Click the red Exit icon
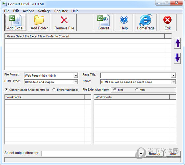The height and width of the screenshot is (165, 185). [x=168, y=20]
